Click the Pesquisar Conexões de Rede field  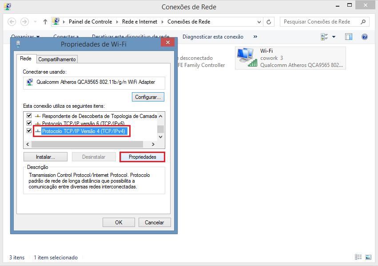click(x=320, y=22)
